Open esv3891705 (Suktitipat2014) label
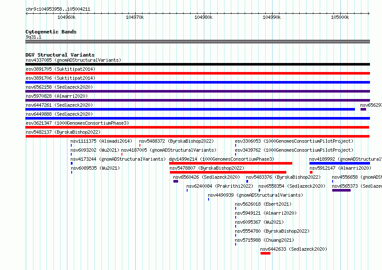The width and height of the screenshot is (382, 270). 61,69
